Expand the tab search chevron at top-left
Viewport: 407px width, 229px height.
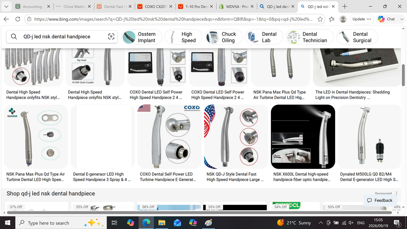7,6
